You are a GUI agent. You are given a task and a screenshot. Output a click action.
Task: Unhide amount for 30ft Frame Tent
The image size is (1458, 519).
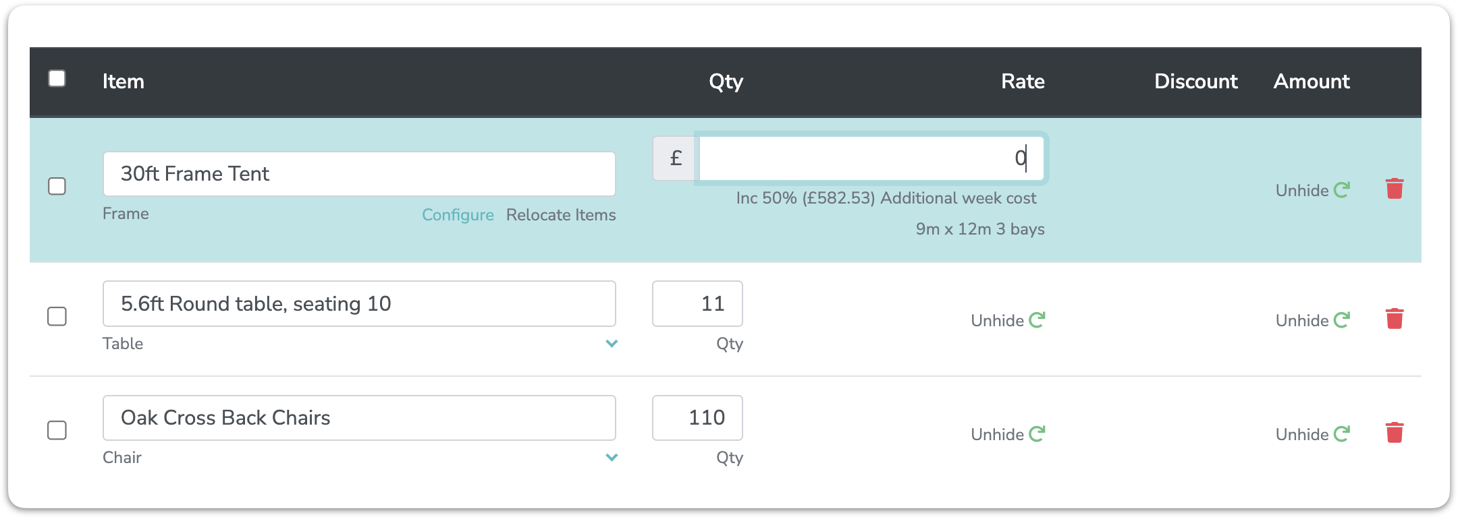point(1312,191)
